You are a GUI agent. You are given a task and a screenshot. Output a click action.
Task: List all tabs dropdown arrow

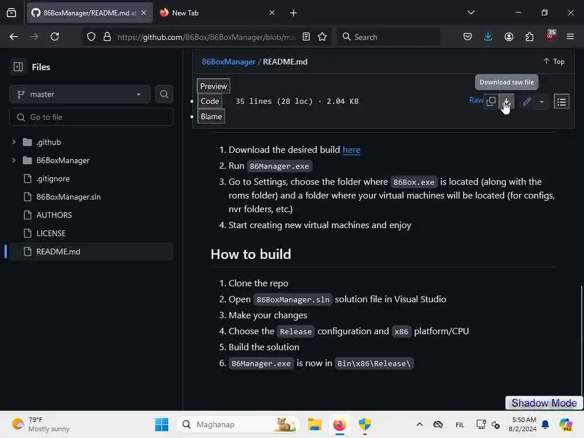click(x=471, y=13)
